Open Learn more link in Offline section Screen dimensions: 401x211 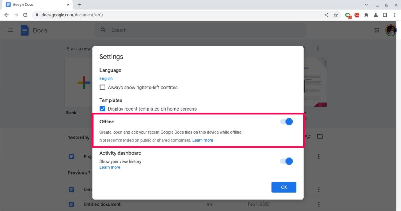tap(202, 140)
